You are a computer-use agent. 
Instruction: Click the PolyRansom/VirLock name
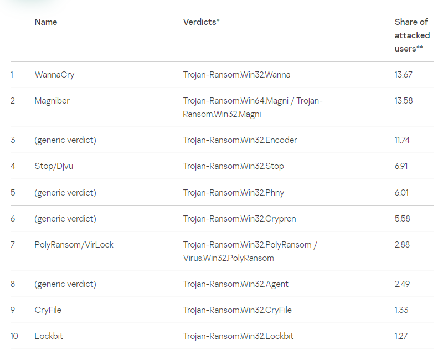[x=74, y=245]
